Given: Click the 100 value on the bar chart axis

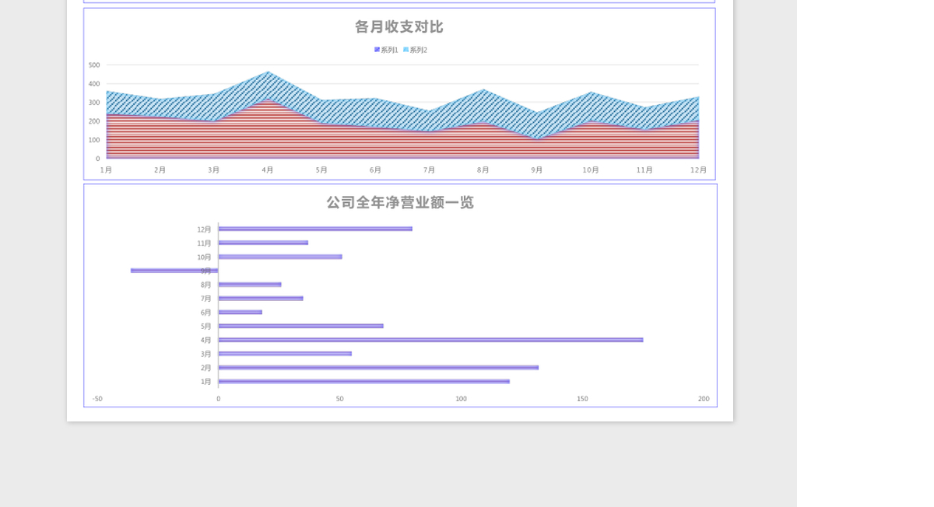Looking at the screenshot, I should click(x=462, y=399).
